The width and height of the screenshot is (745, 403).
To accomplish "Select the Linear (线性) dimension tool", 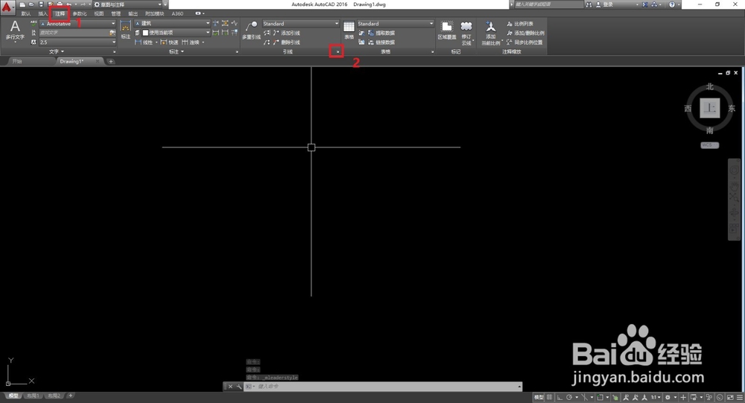I will pos(144,42).
